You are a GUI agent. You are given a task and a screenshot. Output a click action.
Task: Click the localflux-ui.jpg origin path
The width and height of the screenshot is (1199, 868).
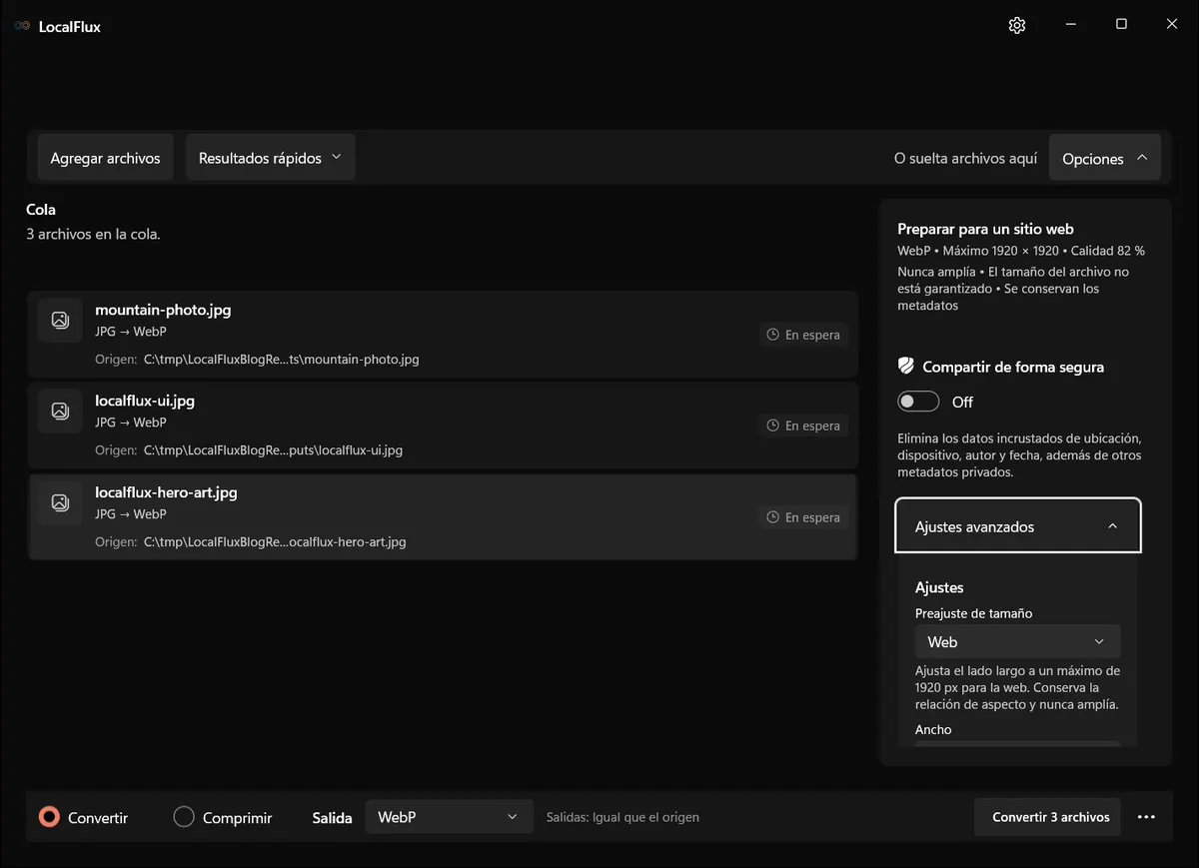pyautogui.click(x=273, y=450)
